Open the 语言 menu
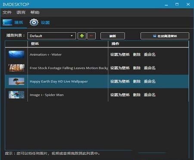 (21, 12)
